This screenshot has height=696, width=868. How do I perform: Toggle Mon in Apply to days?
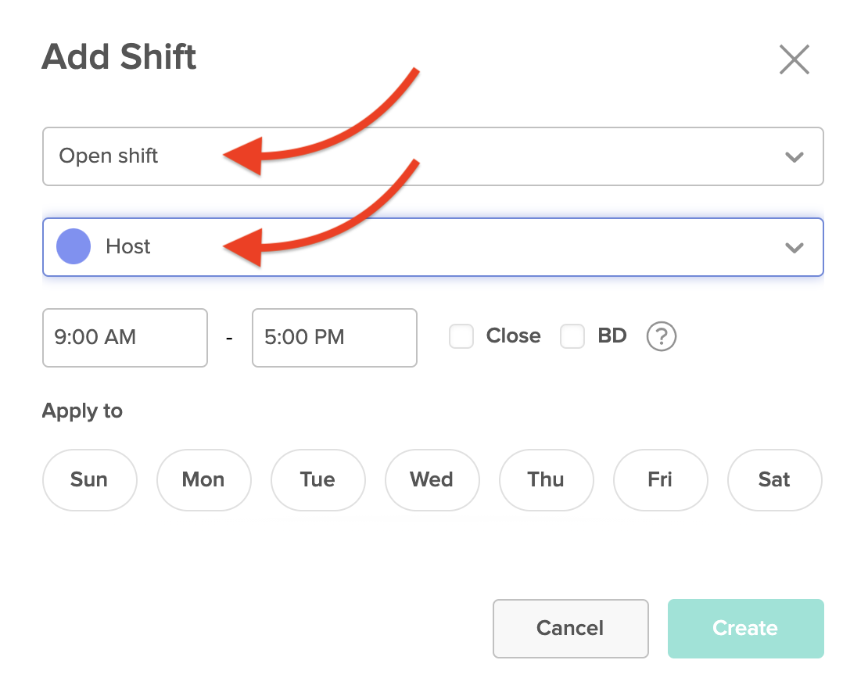click(204, 480)
